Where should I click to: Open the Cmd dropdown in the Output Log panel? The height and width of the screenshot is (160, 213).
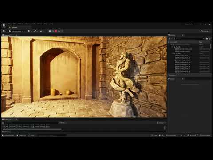[6, 132]
